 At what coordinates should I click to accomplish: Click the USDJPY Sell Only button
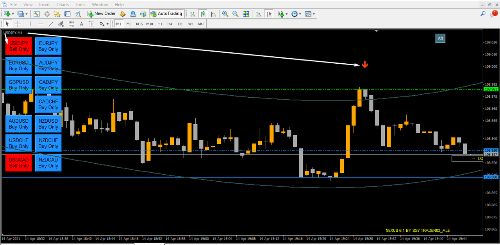[x=19, y=46]
